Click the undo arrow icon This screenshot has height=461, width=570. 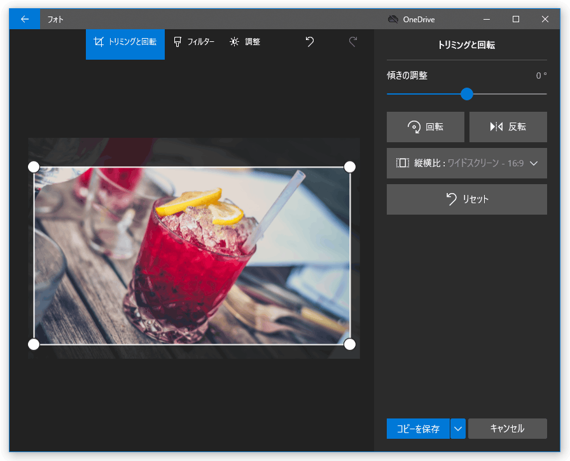point(310,42)
